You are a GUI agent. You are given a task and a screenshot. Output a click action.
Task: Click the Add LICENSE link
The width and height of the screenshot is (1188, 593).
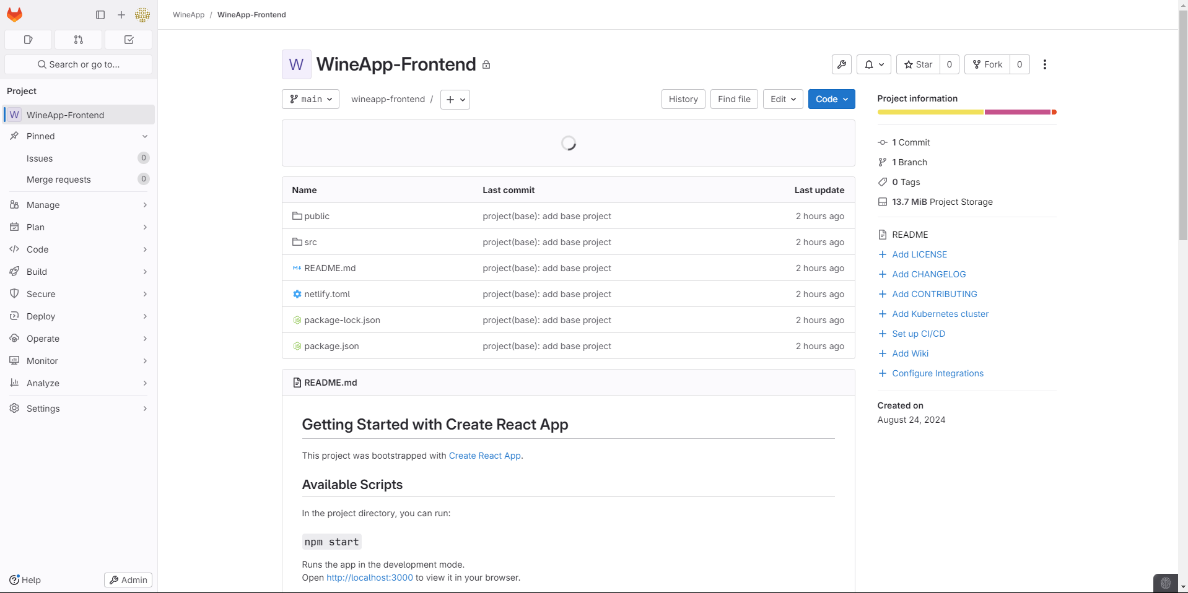coord(919,254)
